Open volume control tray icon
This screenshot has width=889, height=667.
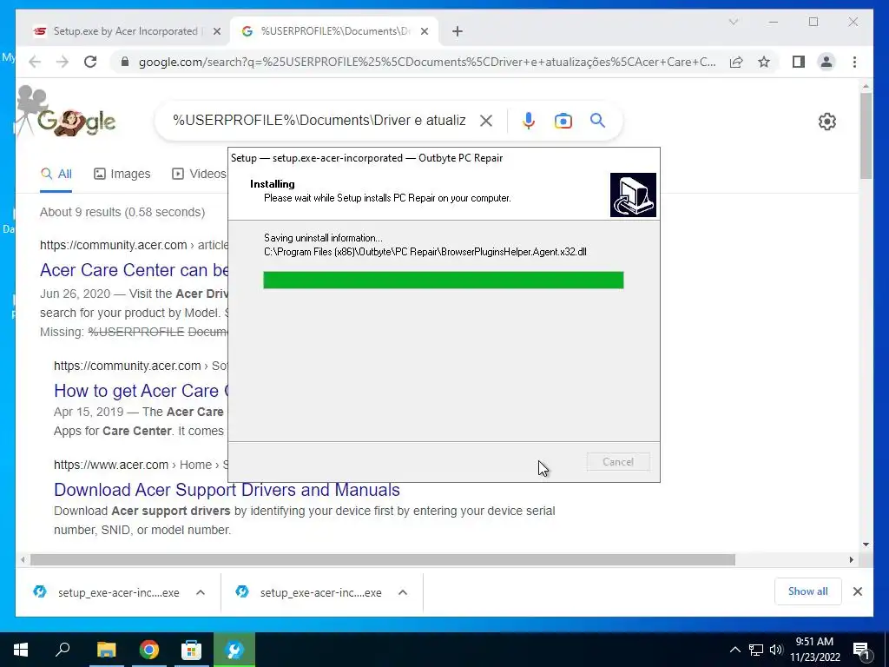775,650
